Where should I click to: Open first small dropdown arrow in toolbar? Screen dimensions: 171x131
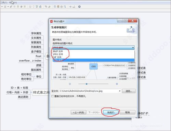tap(2, 7)
